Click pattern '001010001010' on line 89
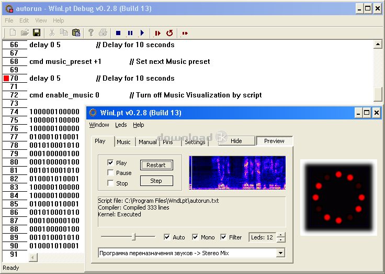This screenshot has width=385, height=274. pos(54,237)
